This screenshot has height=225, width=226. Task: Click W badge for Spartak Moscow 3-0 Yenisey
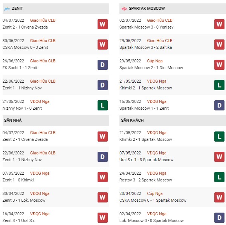tap(219, 24)
